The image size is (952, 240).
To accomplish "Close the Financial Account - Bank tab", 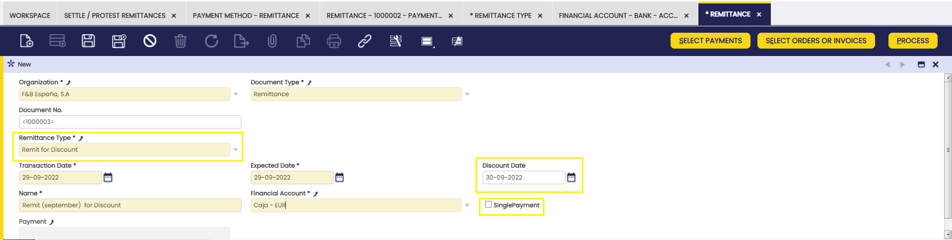I will coord(686,16).
